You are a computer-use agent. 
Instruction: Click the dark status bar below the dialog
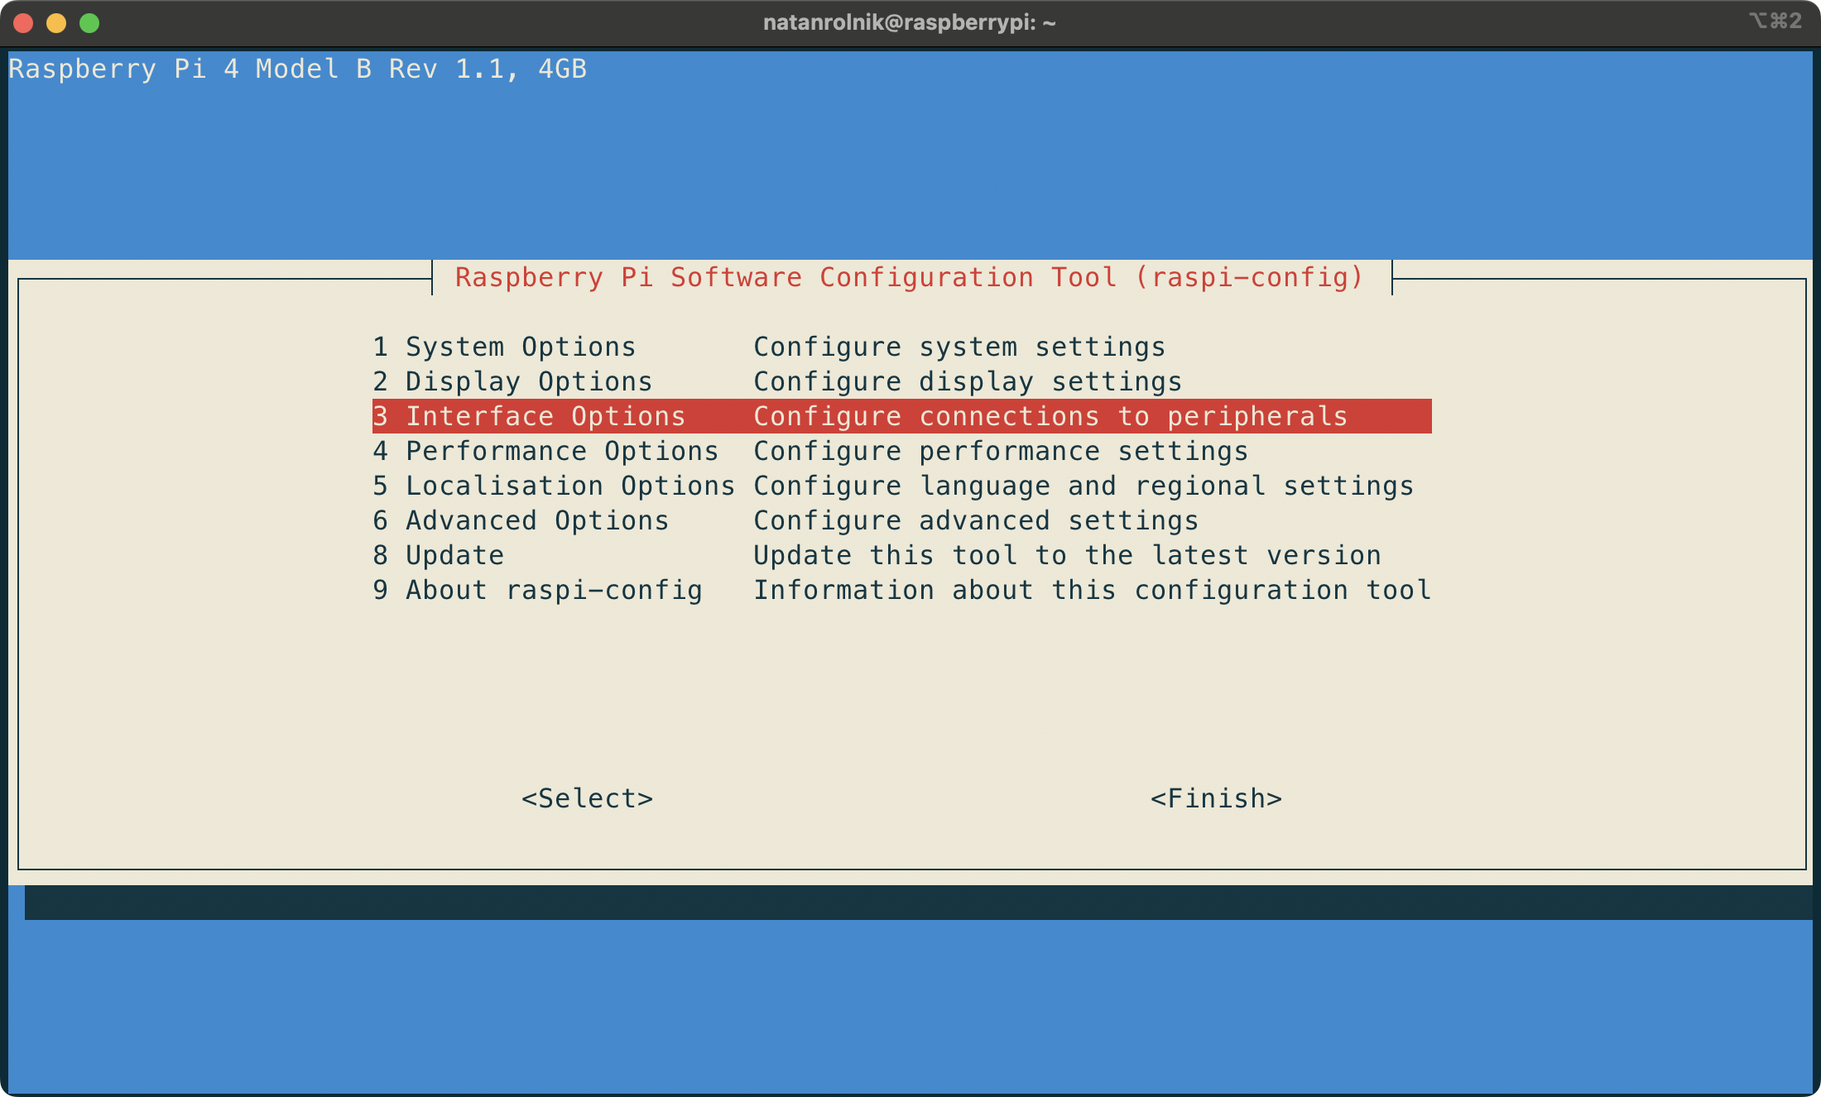[910, 902]
